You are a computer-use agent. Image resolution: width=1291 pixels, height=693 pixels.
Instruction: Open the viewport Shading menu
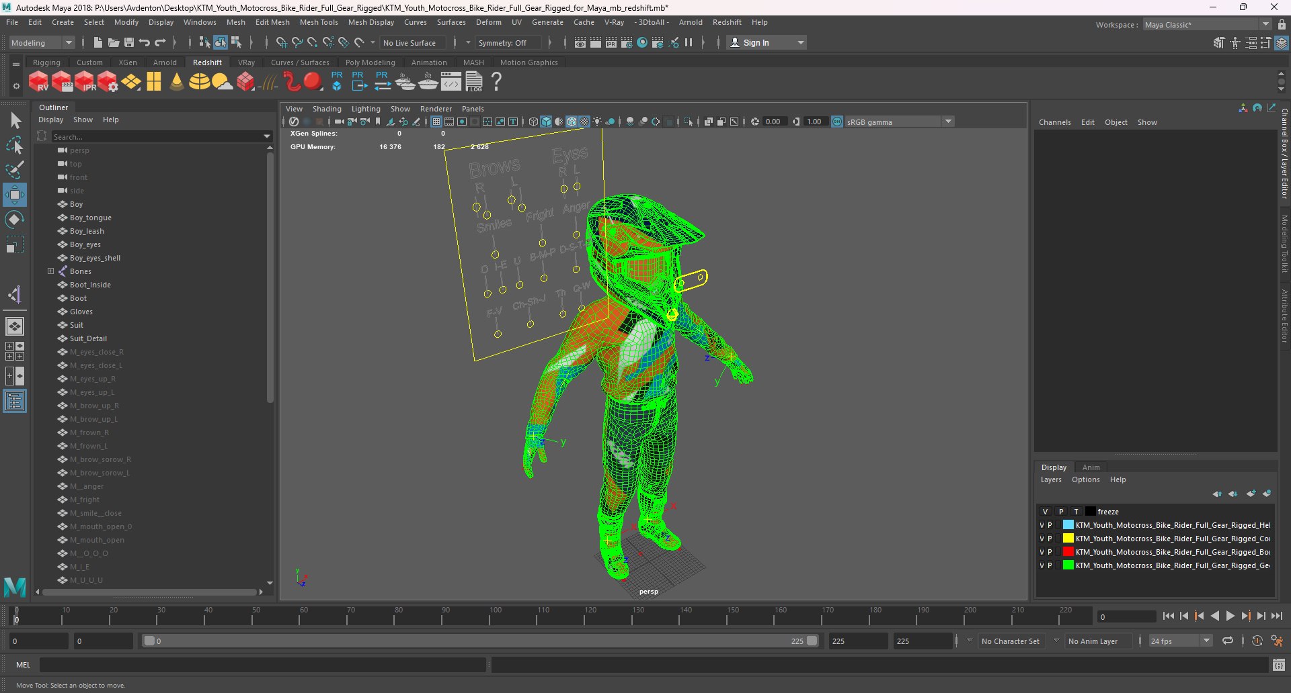(327, 109)
